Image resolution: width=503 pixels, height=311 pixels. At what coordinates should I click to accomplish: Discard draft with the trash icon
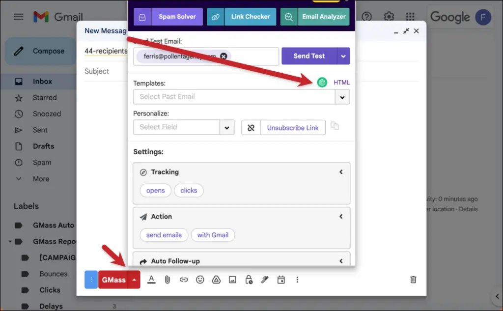(x=413, y=280)
